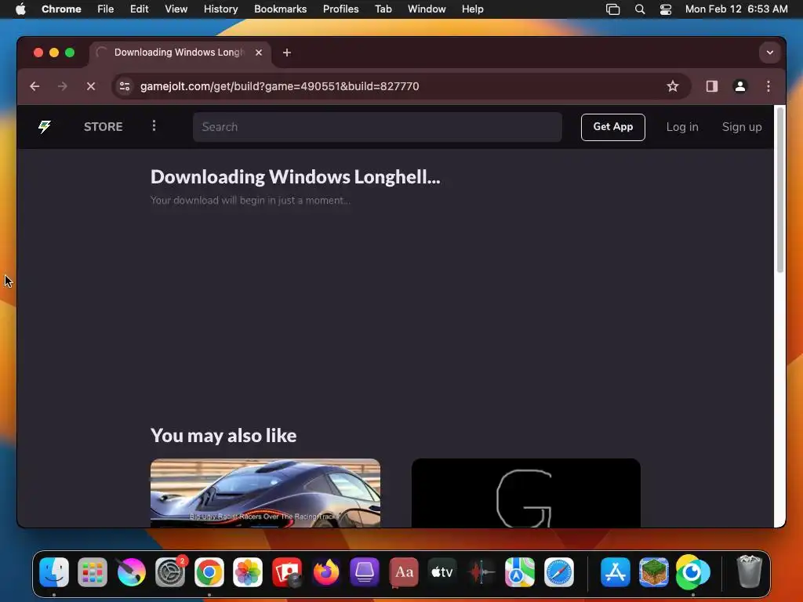The width and height of the screenshot is (803, 602).
Task: Open Launchpad from the Dock
Action: point(93,571)
